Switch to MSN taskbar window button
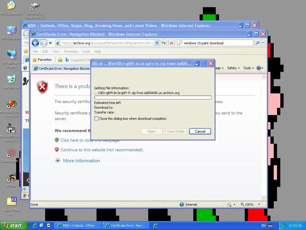This screenshot has width=306, height=230. (77, 226)
